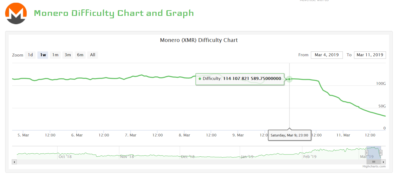Click scrollbar left arrow
Image resolution: width=399 pixels, height=176 pixels.
(14, 162)
